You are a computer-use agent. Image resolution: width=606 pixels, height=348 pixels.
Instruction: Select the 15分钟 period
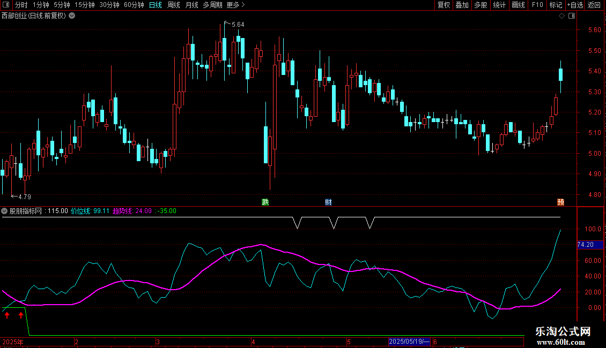coord(85,5)
